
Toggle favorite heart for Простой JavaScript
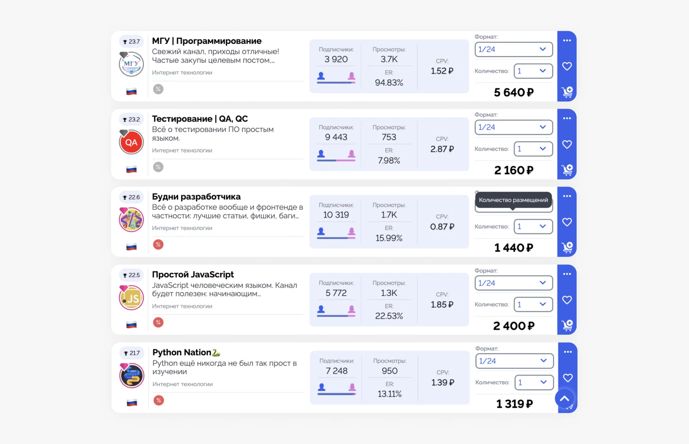(x=567, y=300)
